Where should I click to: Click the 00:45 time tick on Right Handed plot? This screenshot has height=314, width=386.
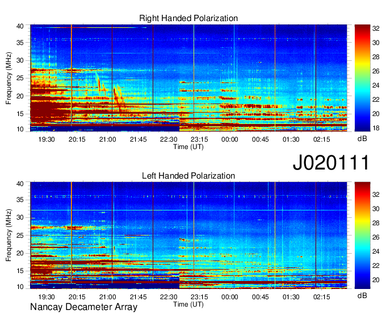(x=261, y=139)
